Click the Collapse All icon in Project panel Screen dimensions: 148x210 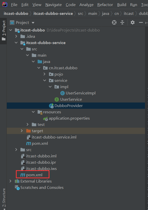coord(123,22)
